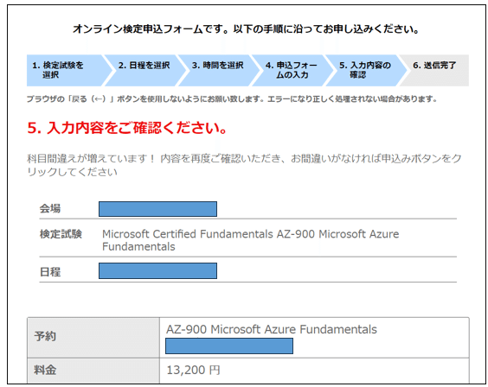Click the 予約 table header cell
488x387 pixels.
[93, 338]
